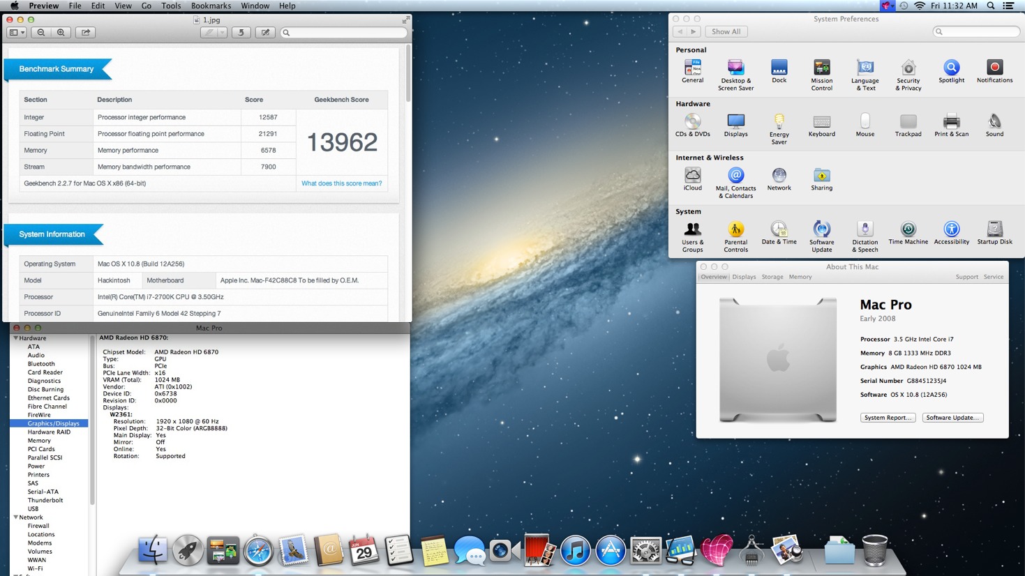Open Spotlight search in the menu bar
Image resolution: width=1025 pixels, height=576 pixels.
click(x=991, y=6)
